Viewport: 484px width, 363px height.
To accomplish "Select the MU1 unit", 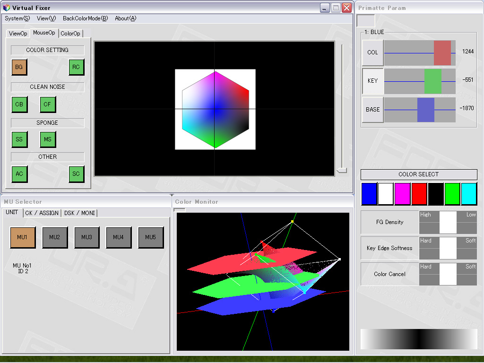I will coord(22,237).
